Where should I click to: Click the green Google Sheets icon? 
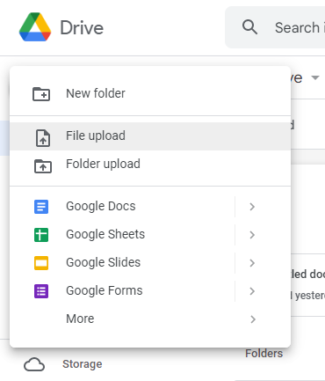[41, 235]
